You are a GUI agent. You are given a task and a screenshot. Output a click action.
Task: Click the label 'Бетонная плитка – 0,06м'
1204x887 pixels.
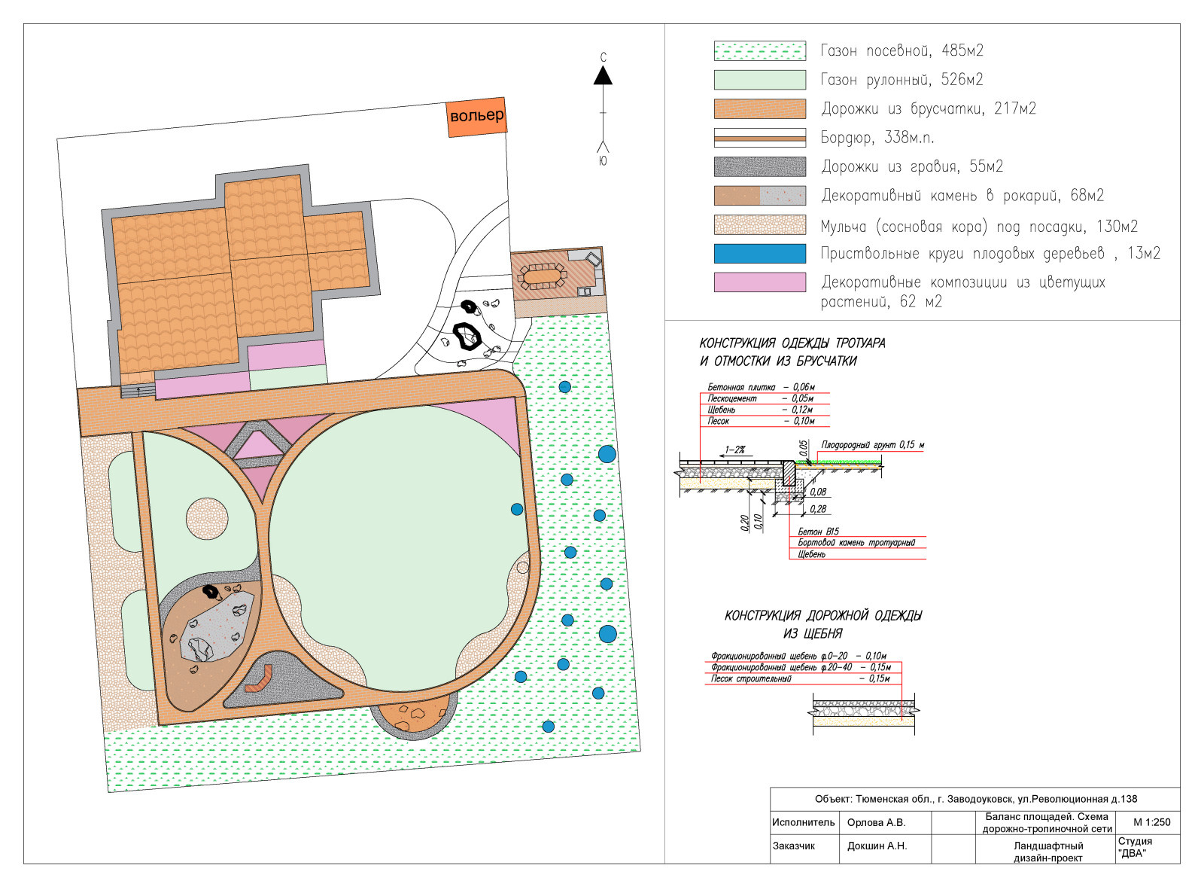pos(761,387)
